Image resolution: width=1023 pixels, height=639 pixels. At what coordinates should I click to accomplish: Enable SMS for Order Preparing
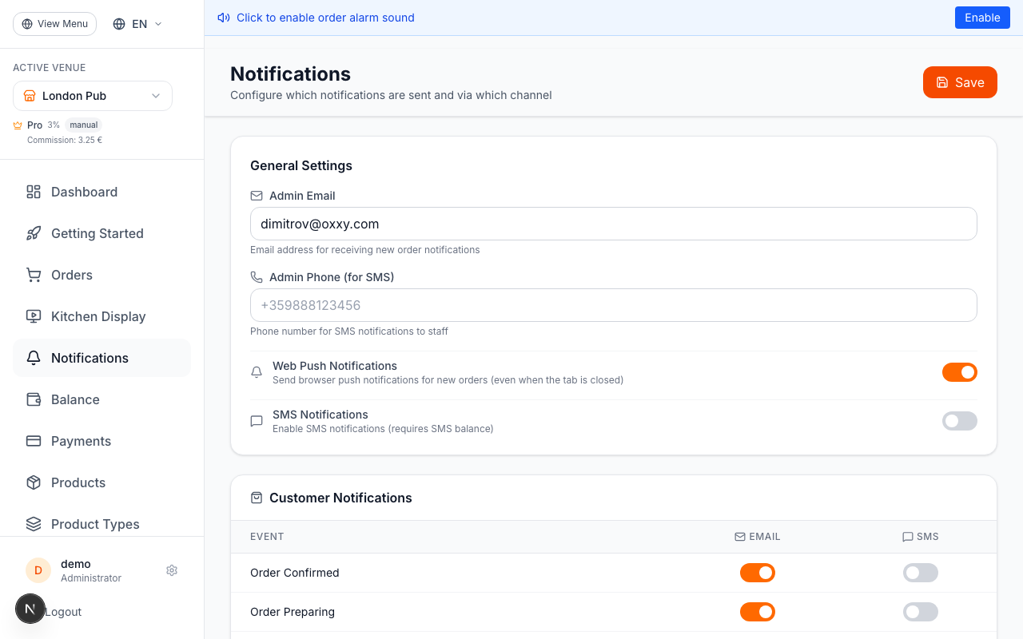tap(920, 612)
